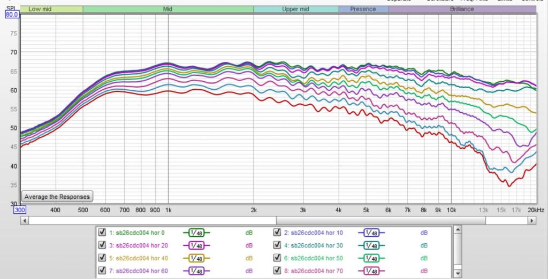
Task: Open smoothing selector for hor 50 trace
Action: click(x=371, y=258)
